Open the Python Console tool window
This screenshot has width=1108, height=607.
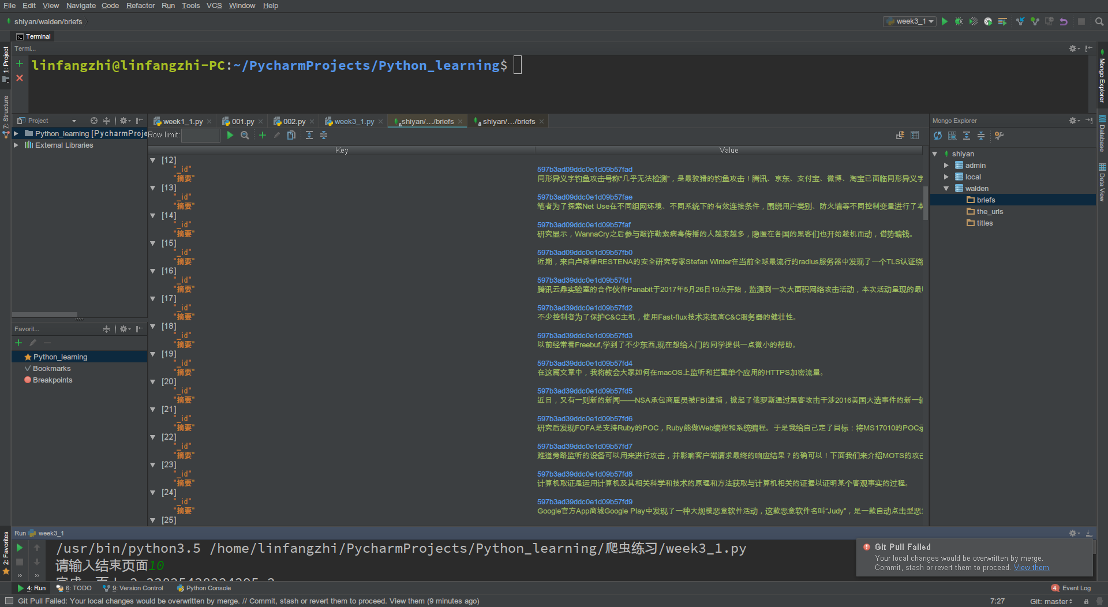[204, 588]
